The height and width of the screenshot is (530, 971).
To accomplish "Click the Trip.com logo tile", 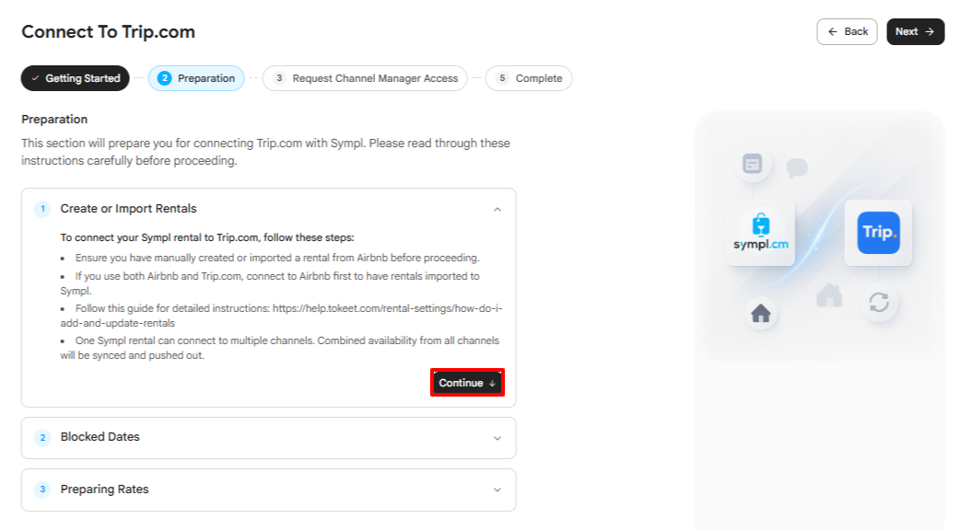I will tap(878, 233).
